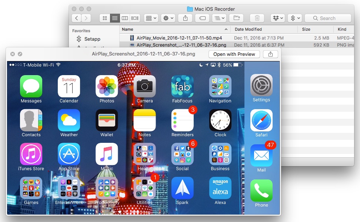Switch Finder to Cover Flow view

(135, 18)
